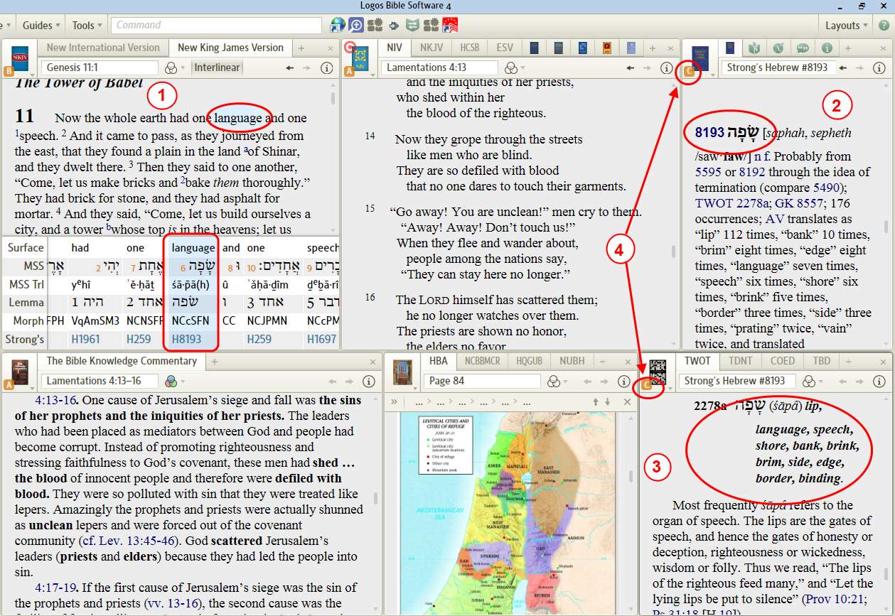
Task: Expand visual filter dropdown arrow in NIV panel
Action: point(524,69)
